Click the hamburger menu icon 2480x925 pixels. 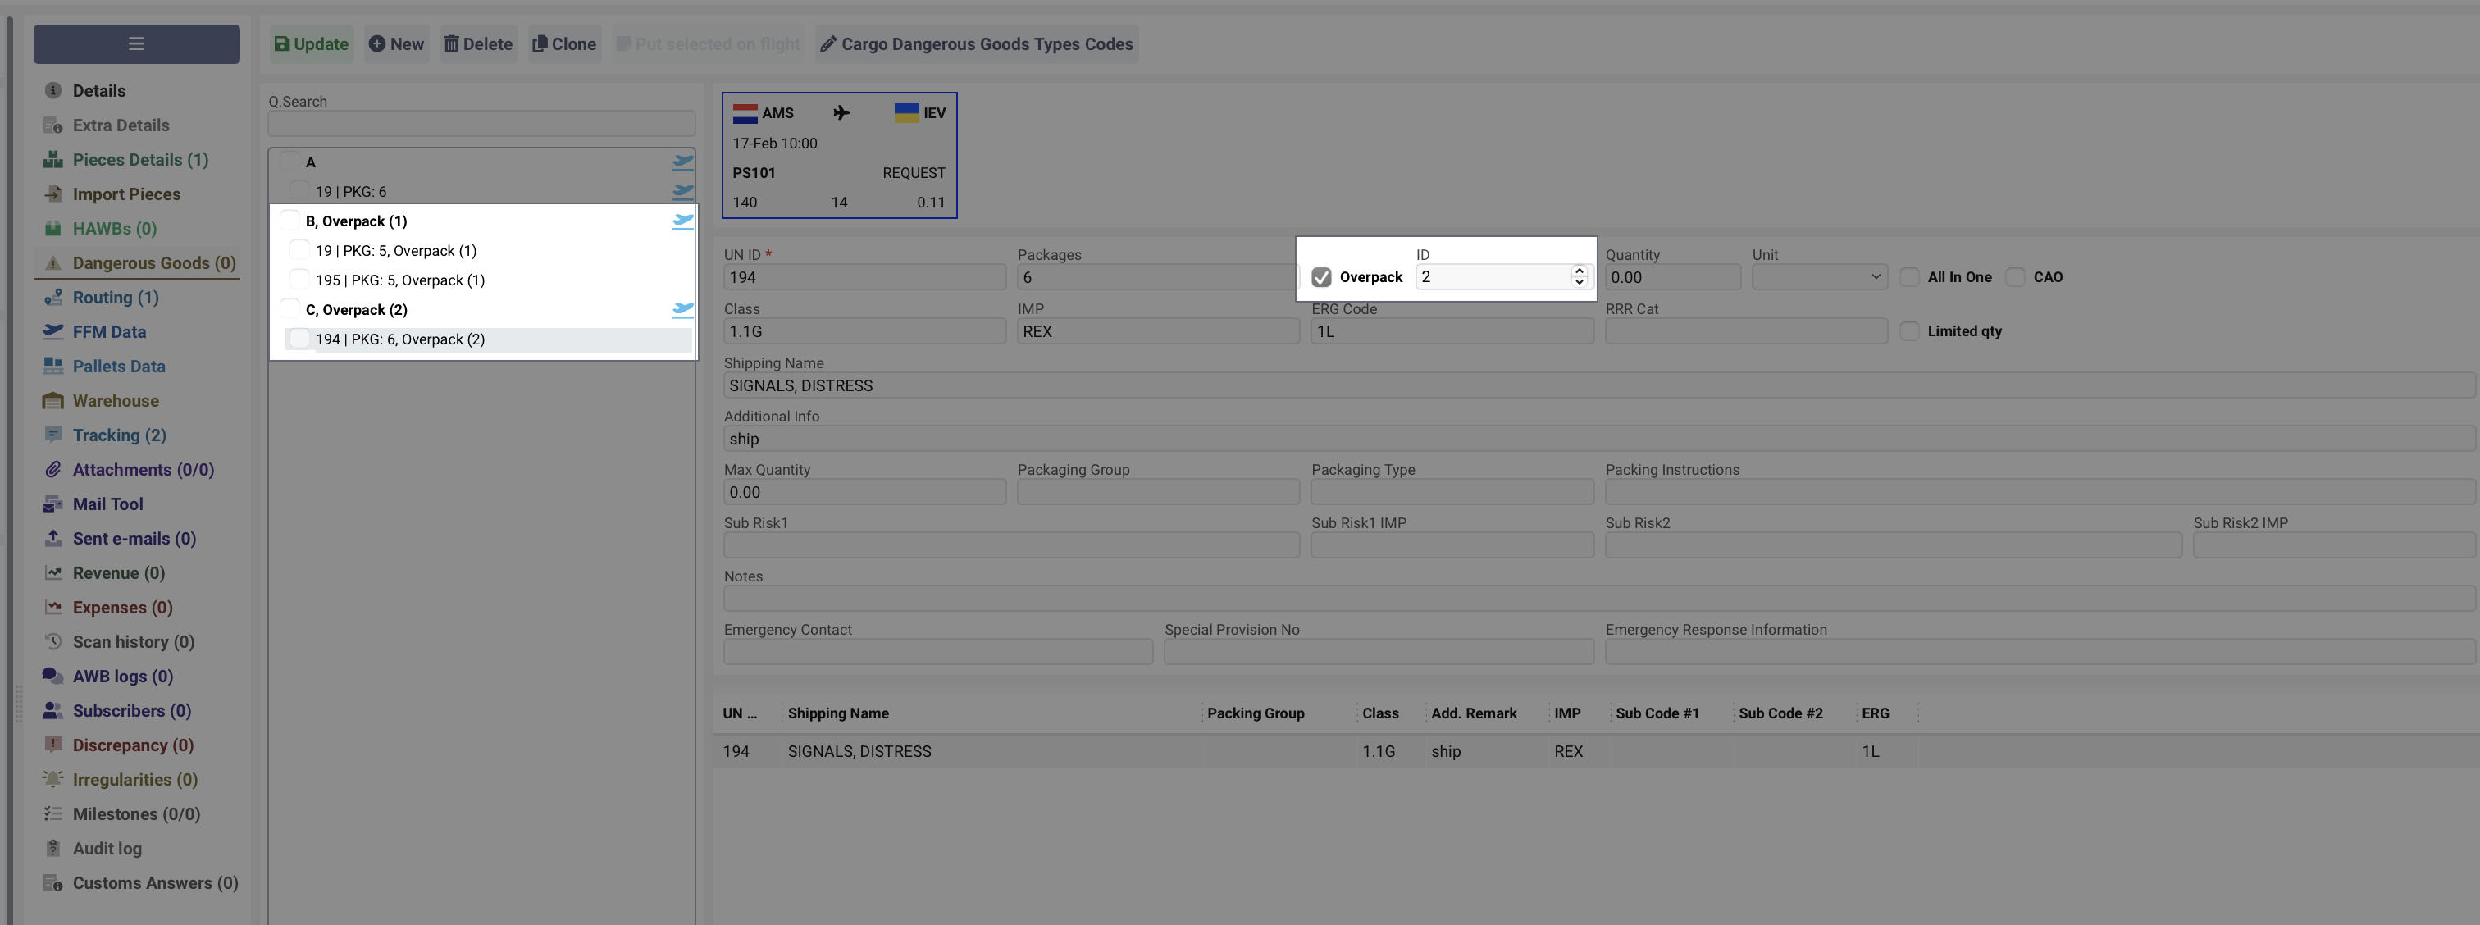pyautogui.click(x=136, y=44)
